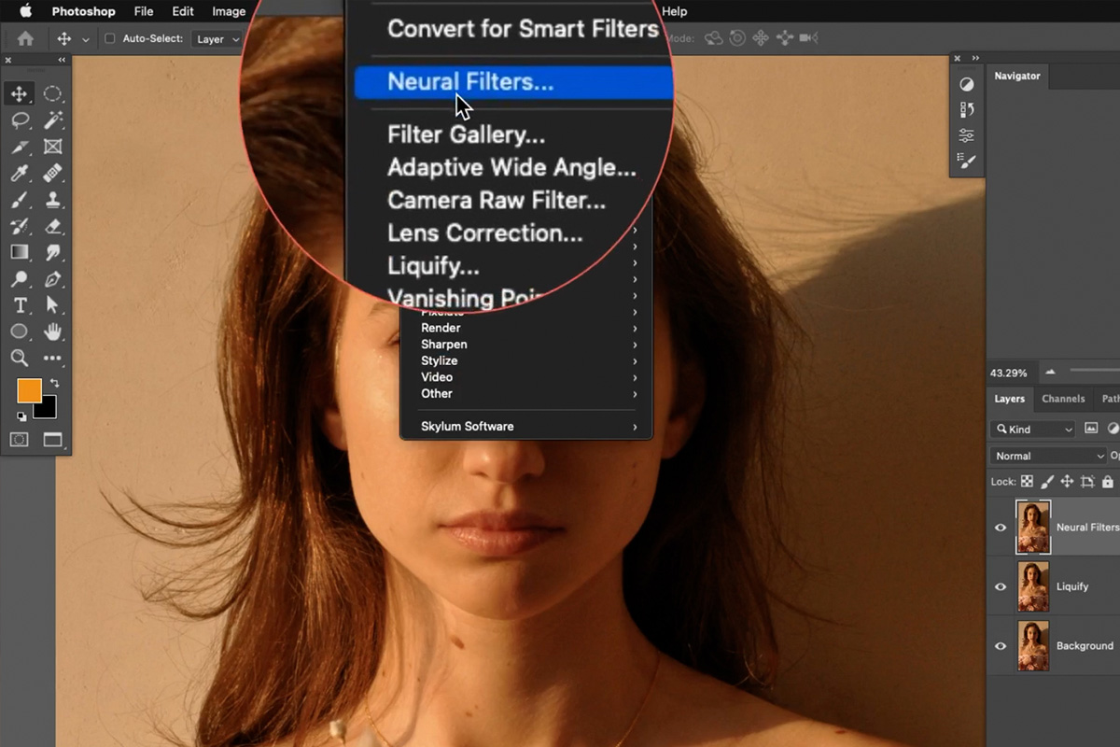The width and height of the screenshot is (1120, 747).
Task: Select the Pen tool
Action: click(x=52, y=279)
